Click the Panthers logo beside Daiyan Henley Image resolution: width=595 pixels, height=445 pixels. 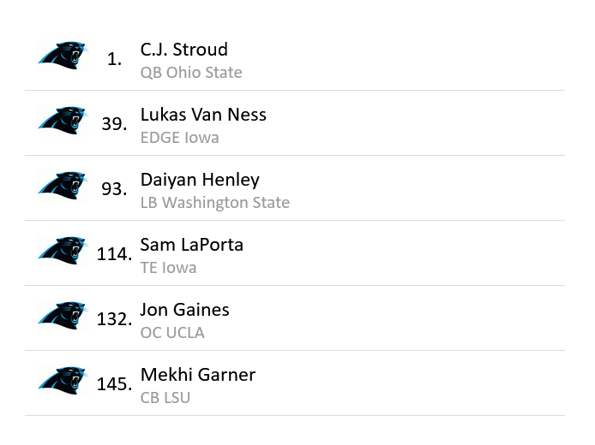(63, 187)
